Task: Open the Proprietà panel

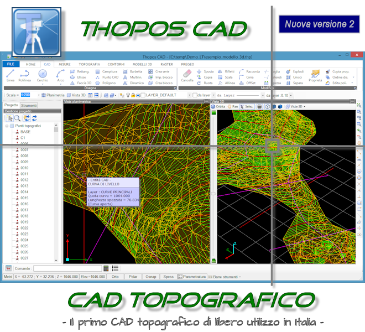Action: 315,76
